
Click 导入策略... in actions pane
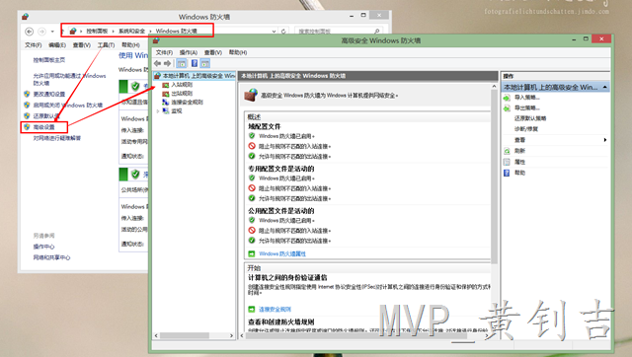(x=527, y=98)
